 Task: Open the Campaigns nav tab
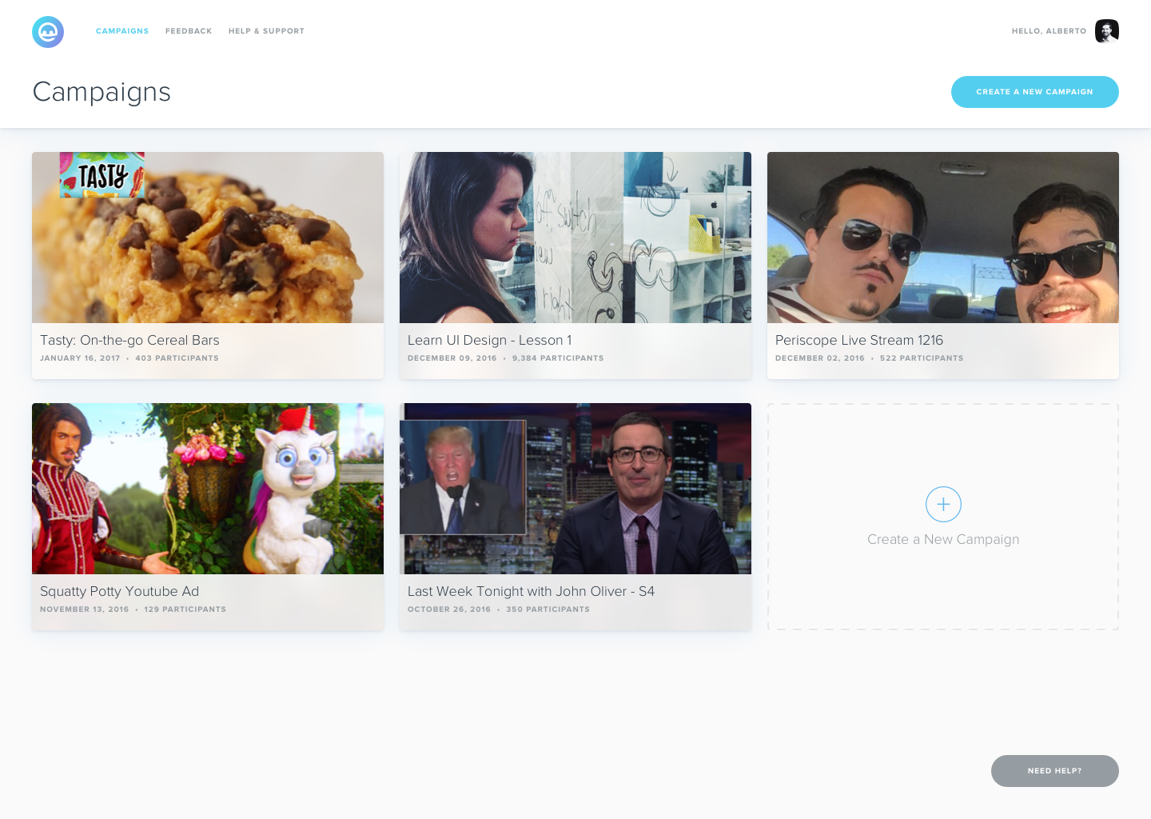point(122,31)
